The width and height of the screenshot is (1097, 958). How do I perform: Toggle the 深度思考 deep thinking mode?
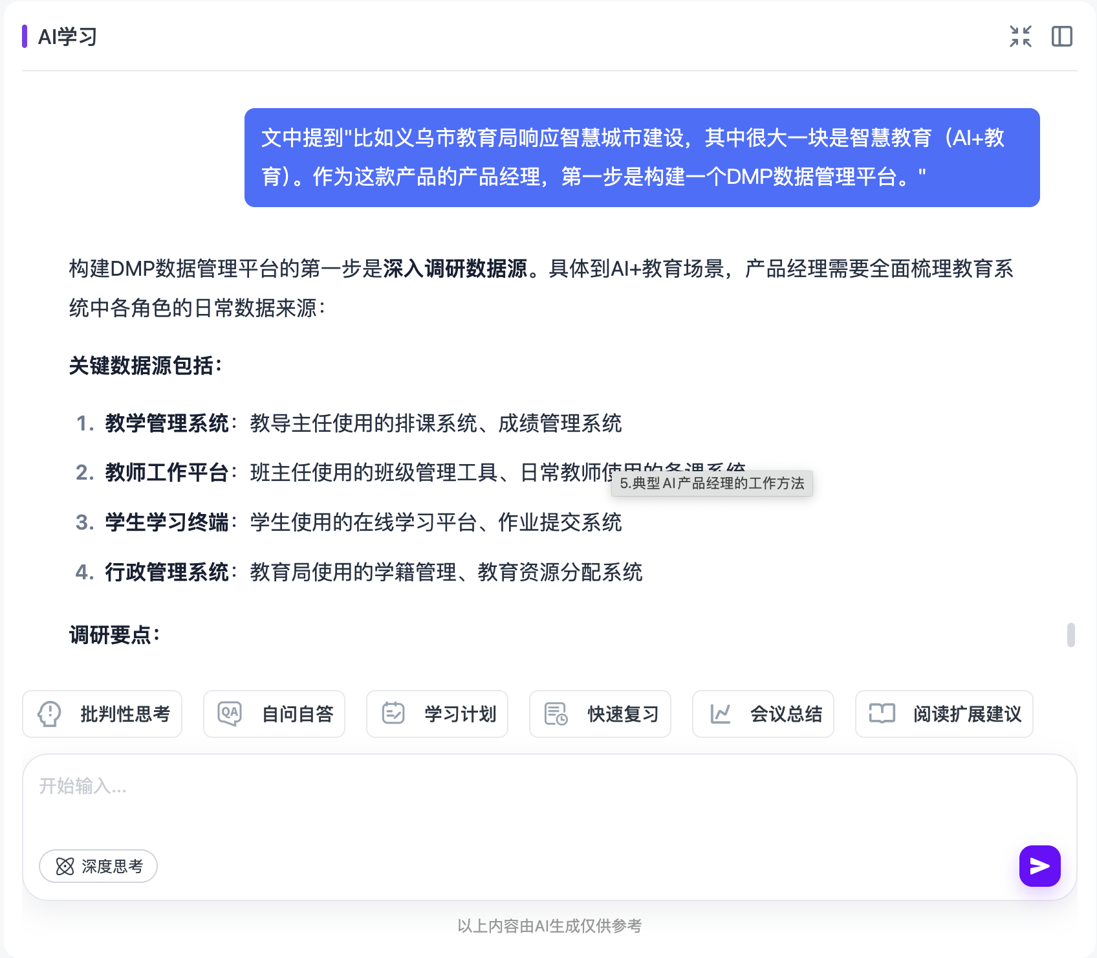point(98,866)
